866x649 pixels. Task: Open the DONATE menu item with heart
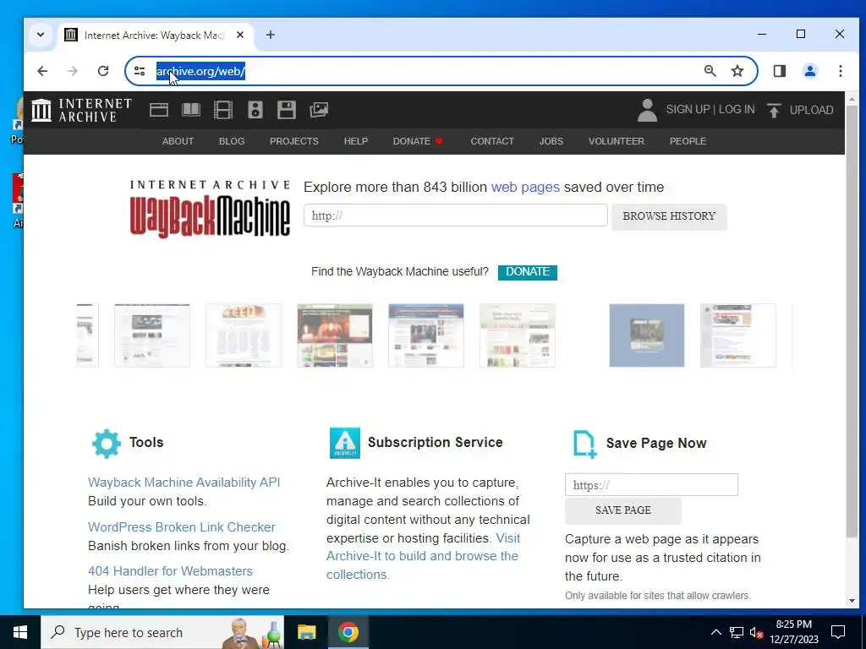click(x=418, y=141)
